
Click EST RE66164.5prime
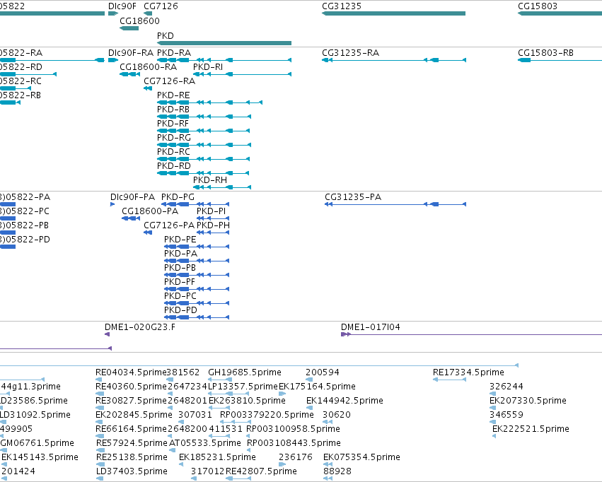(x=100, y=436)
